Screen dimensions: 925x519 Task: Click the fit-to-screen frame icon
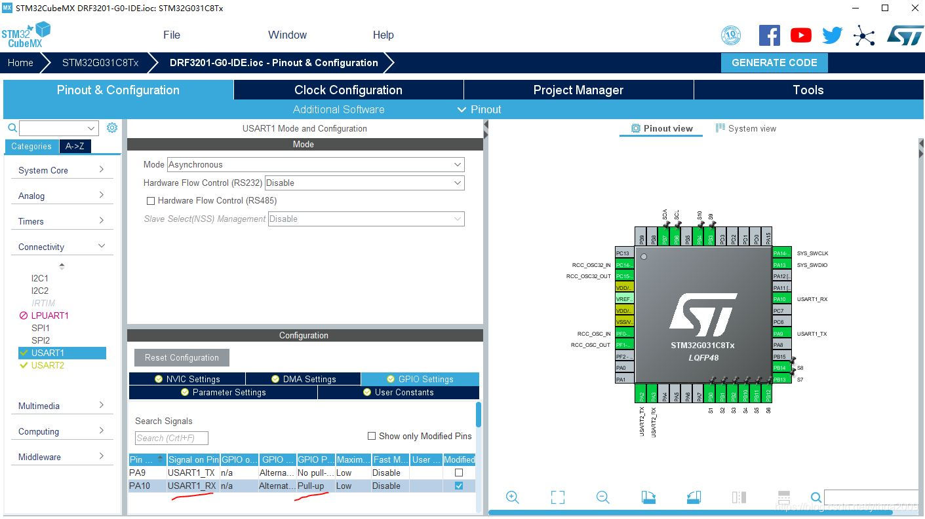point(558,497)
